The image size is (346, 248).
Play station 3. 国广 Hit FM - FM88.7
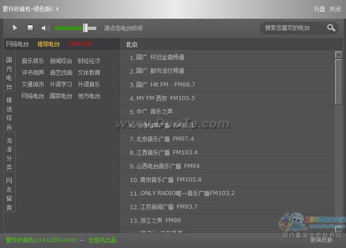coord(228,85)
